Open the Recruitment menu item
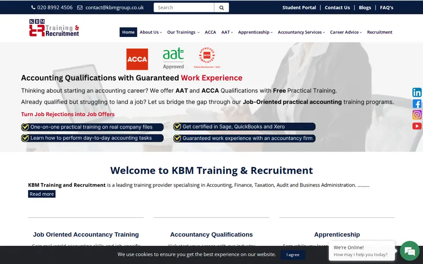The image size is (423, 264). pyautogui.click(x=379, y=32)
